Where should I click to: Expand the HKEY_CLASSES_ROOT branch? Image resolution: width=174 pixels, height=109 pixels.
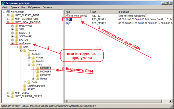[x=8, y=15]
